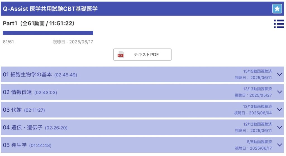Expand chevron for 04 遺伝・遺伝子
Screen dimensions: 286x156
click(x=279, y=127)
